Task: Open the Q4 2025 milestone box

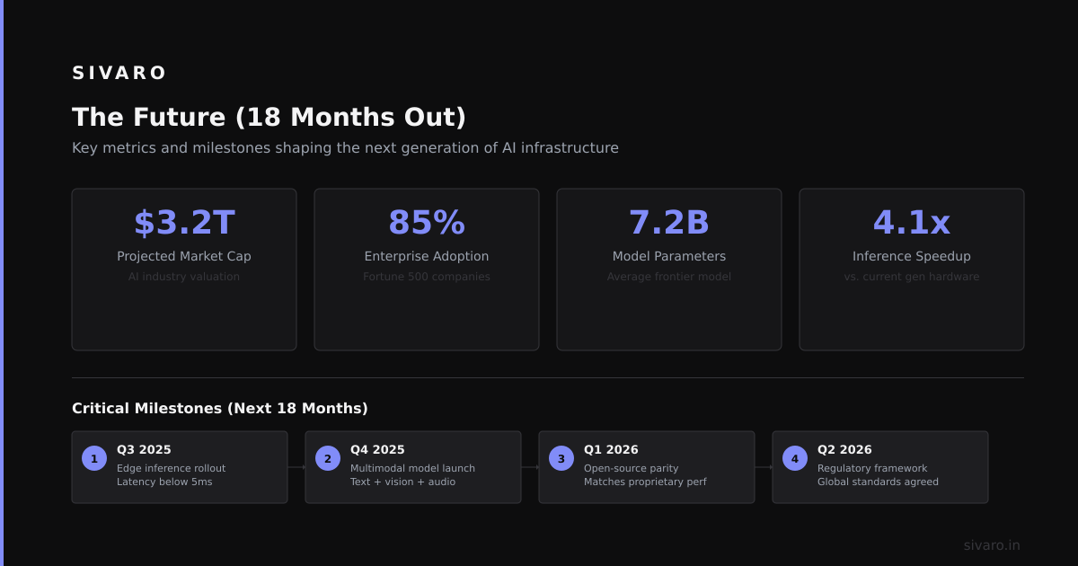Action: tap(413, 467)
